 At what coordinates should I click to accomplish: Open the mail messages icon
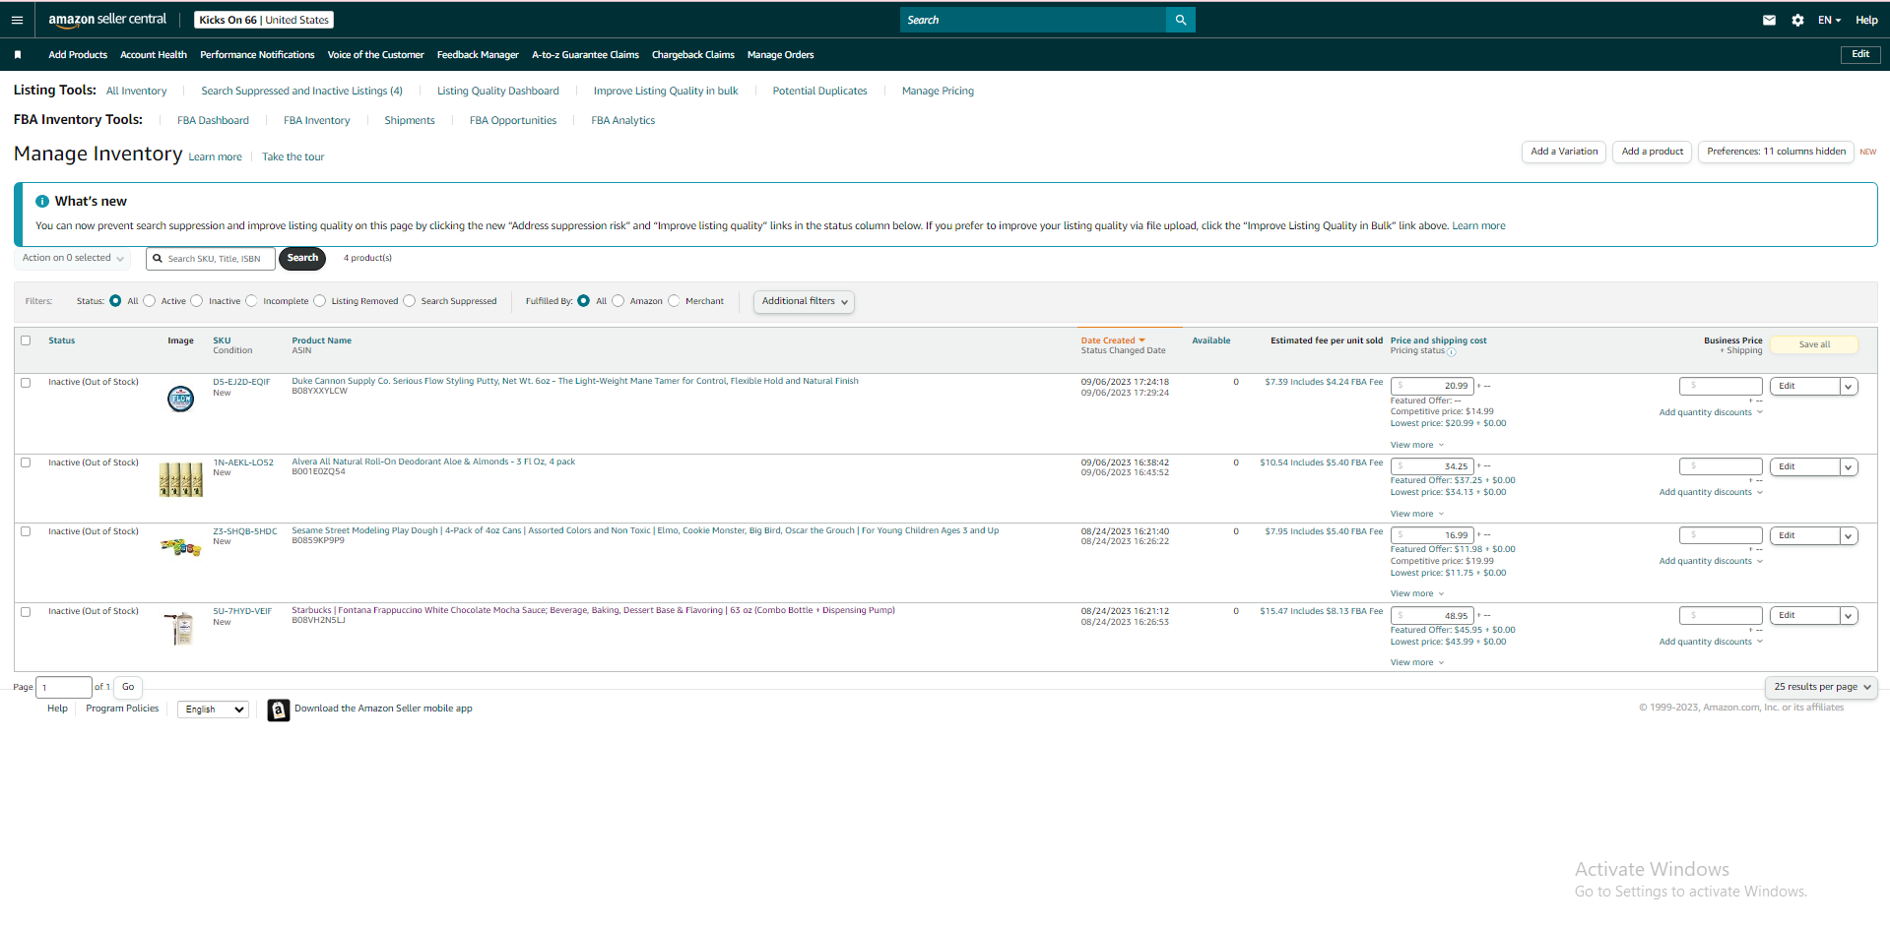[1769, 20]
